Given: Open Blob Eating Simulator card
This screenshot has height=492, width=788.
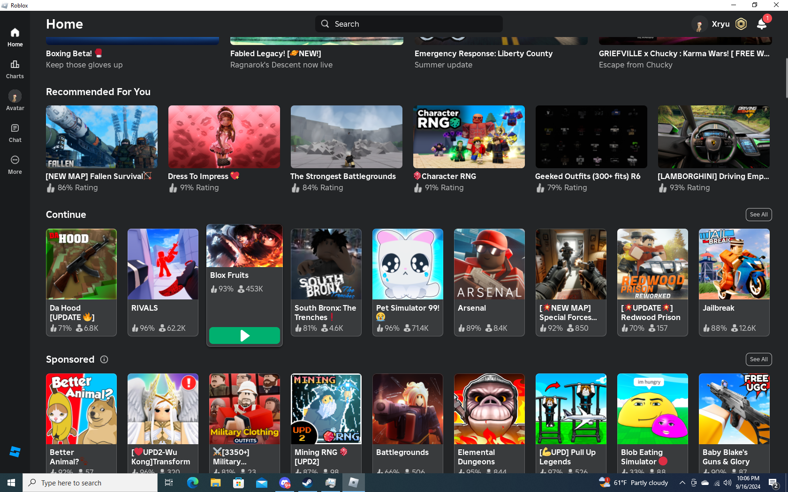Looking at the screenshot, I should [652, 423].
